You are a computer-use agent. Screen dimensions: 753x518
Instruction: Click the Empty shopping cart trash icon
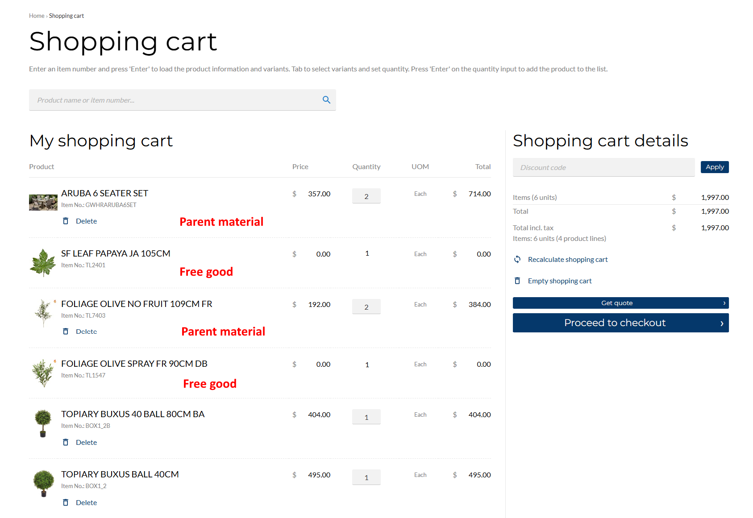point(517,281)
